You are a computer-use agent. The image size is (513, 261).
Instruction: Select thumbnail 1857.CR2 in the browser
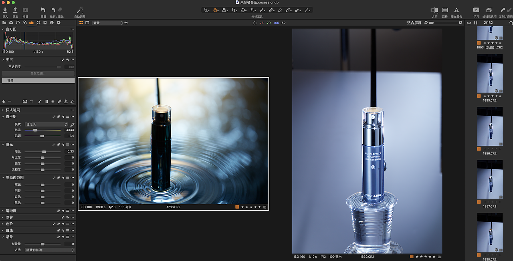pos(489,180)
